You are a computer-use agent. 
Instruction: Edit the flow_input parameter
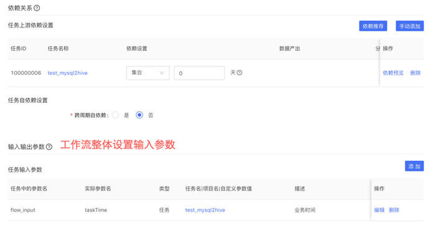tap(379, 210)
